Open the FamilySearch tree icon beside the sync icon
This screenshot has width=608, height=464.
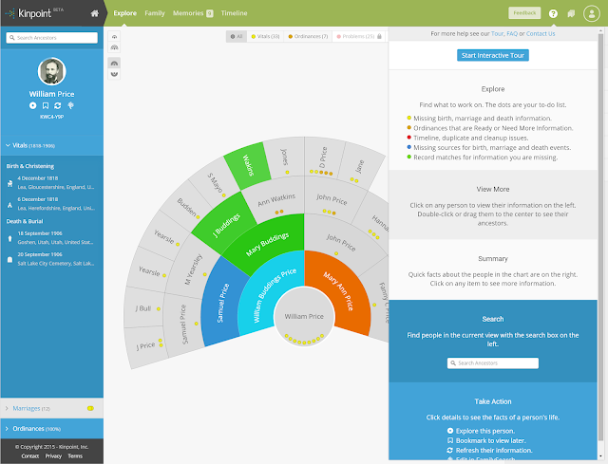click(x=70, y=105)
